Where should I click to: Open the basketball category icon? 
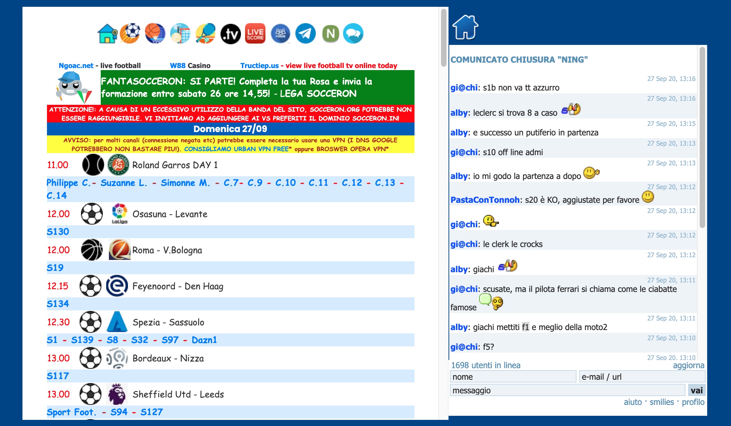[x=155, y=34]
